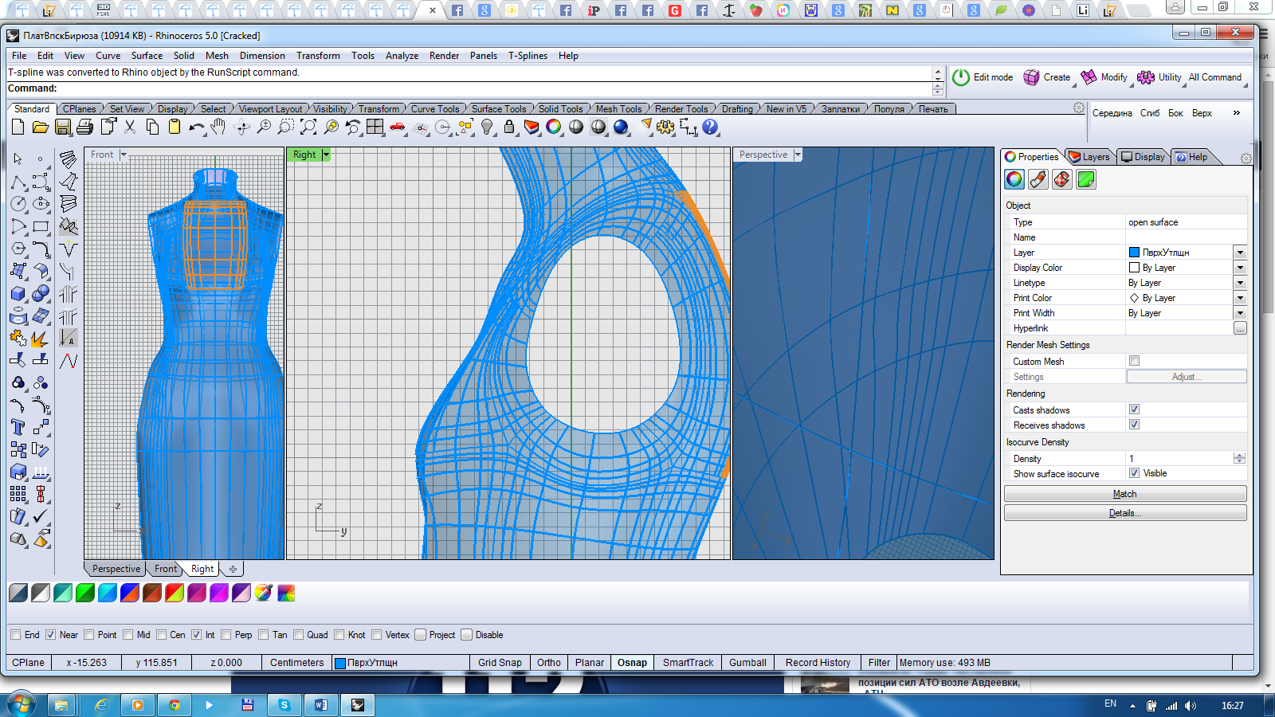The width and height of the screenshot is (1275, 717).
Task: Select the Box solid tool in left sidebar
Action: 18,294
